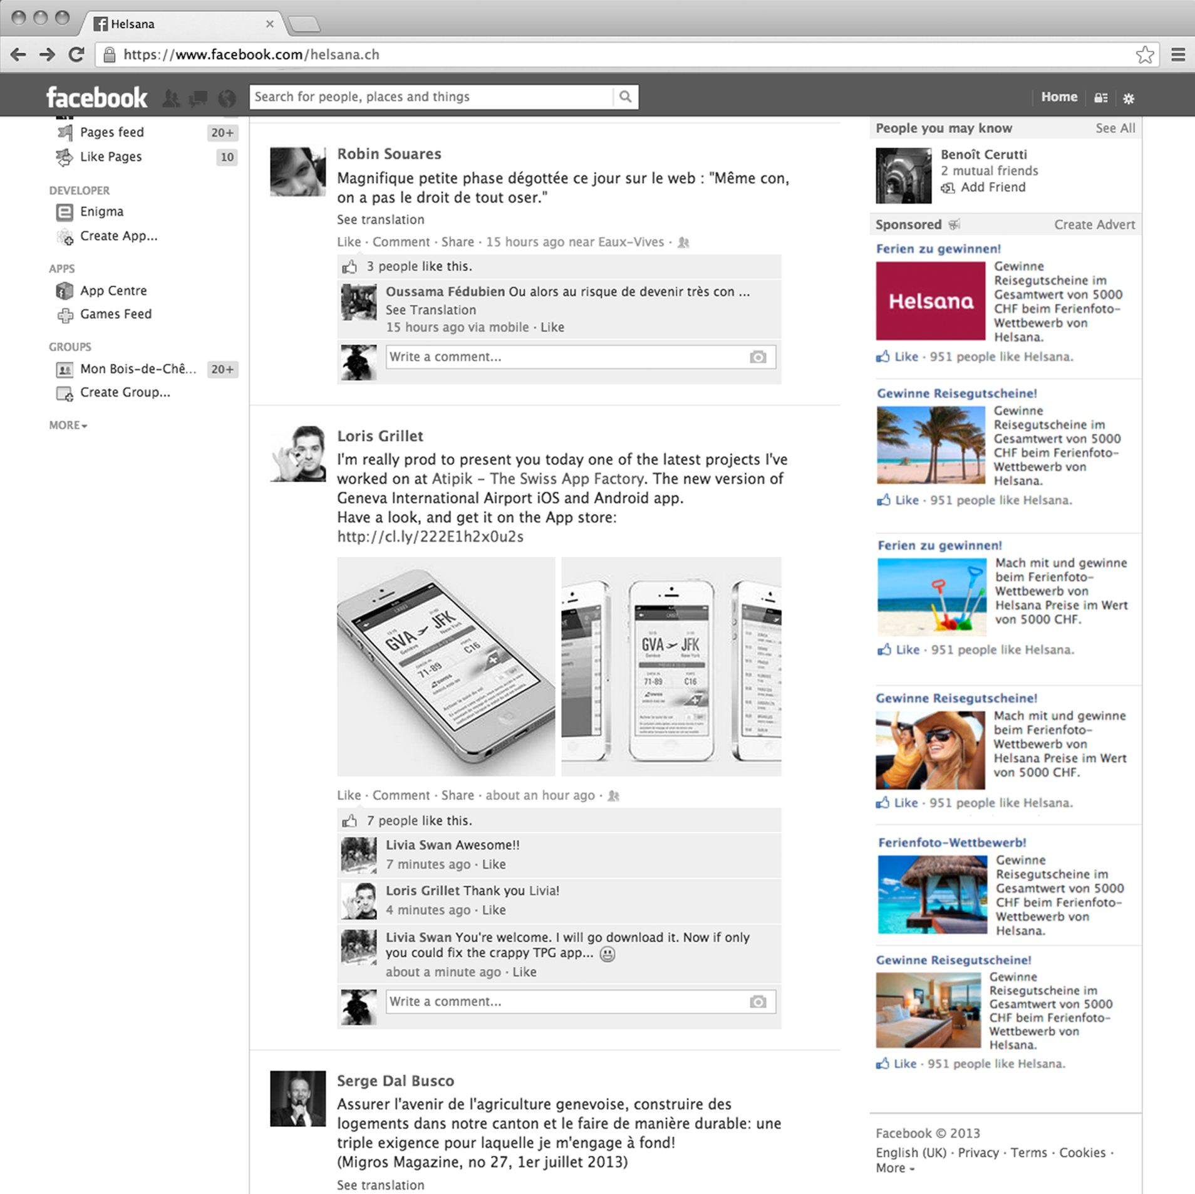Attach a photo to the comment on Robin's post
This screenshot has height=1194, width=1195.
758,357
